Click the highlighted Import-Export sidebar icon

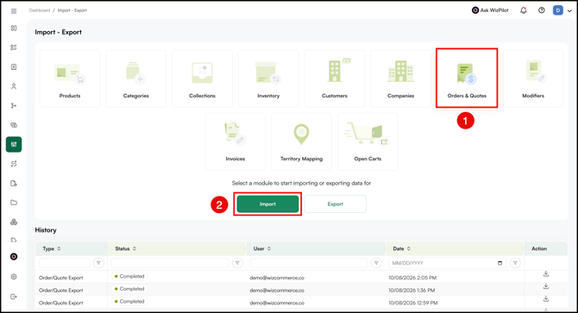point(14,144)
